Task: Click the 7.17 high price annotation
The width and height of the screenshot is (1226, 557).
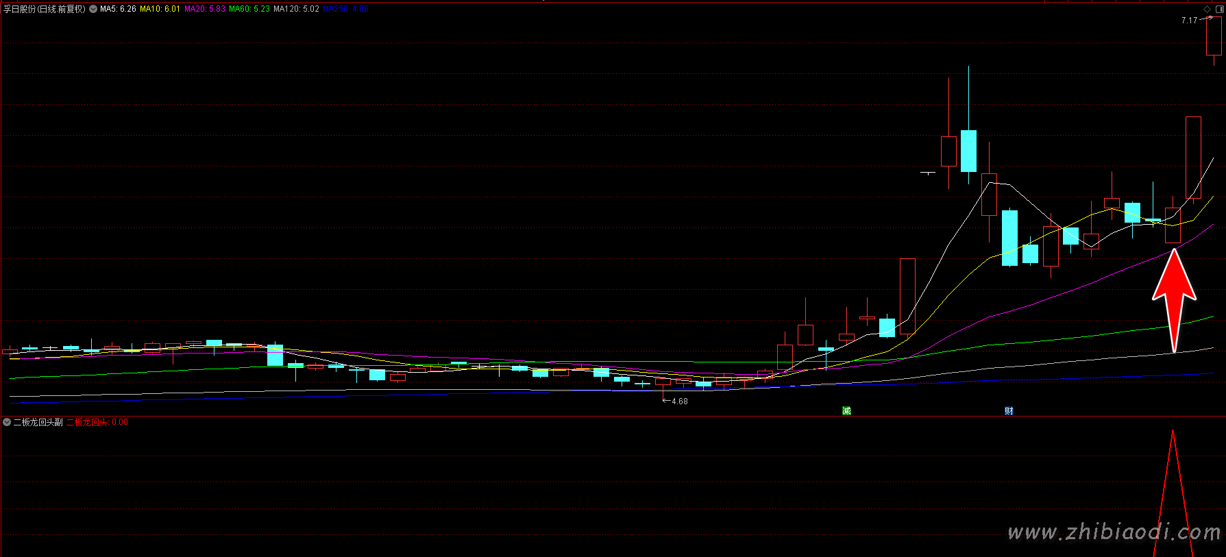Action: point(1189,21)
